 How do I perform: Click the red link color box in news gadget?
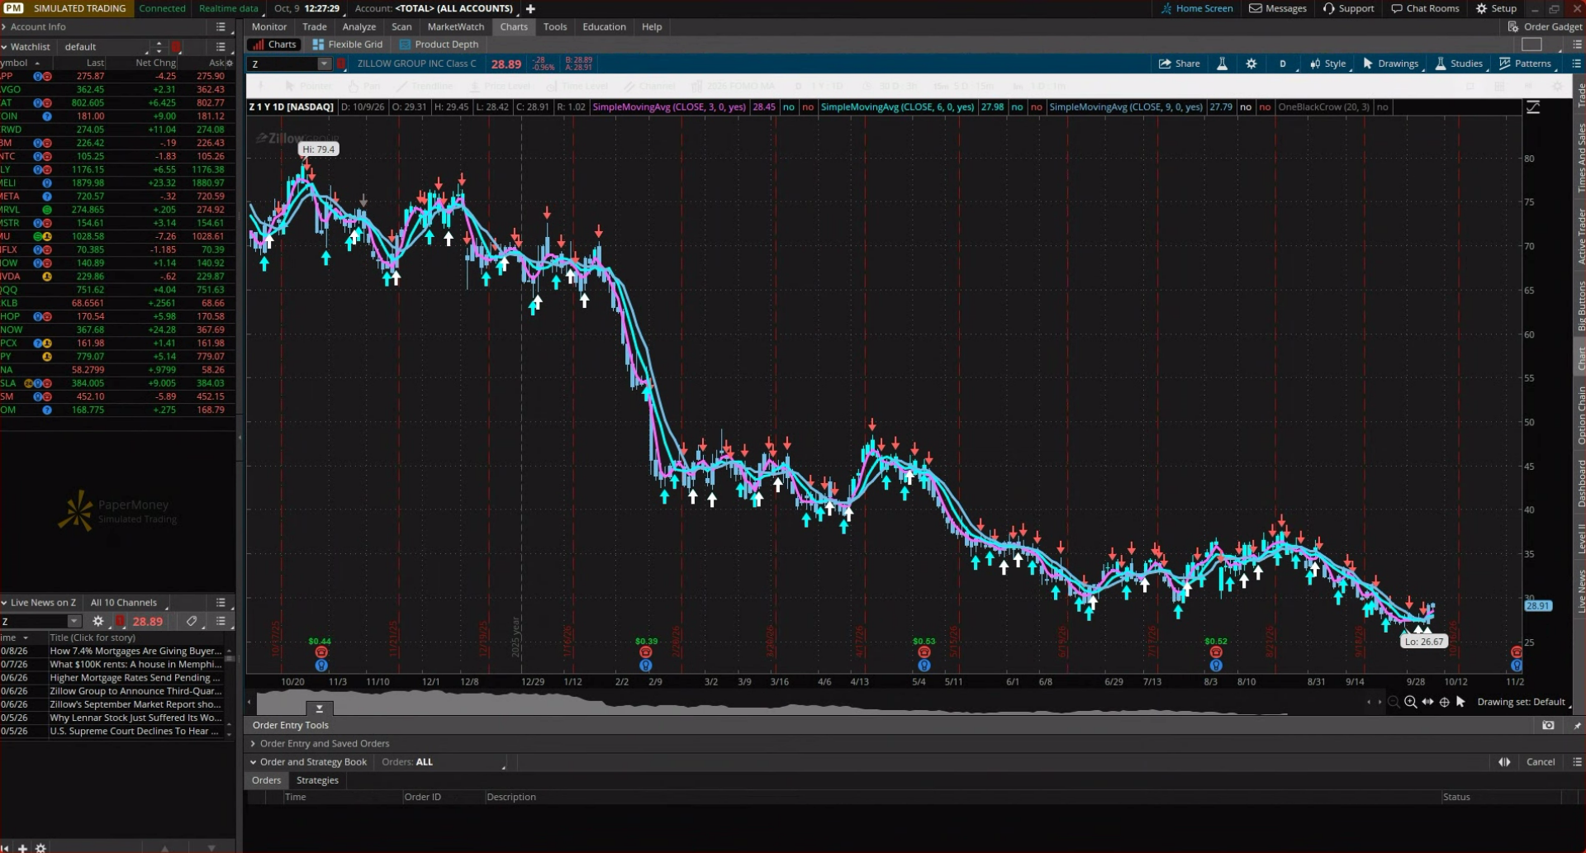[x=120, y=621]
